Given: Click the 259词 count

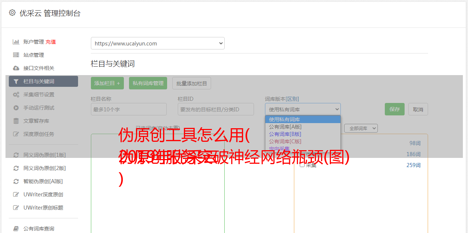Looking at the screenshot, I should tap(413, 165).
